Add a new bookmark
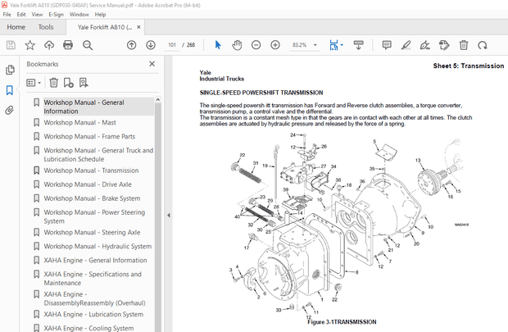The height and width of the screenshot is (332, 508). click(68, 83)
